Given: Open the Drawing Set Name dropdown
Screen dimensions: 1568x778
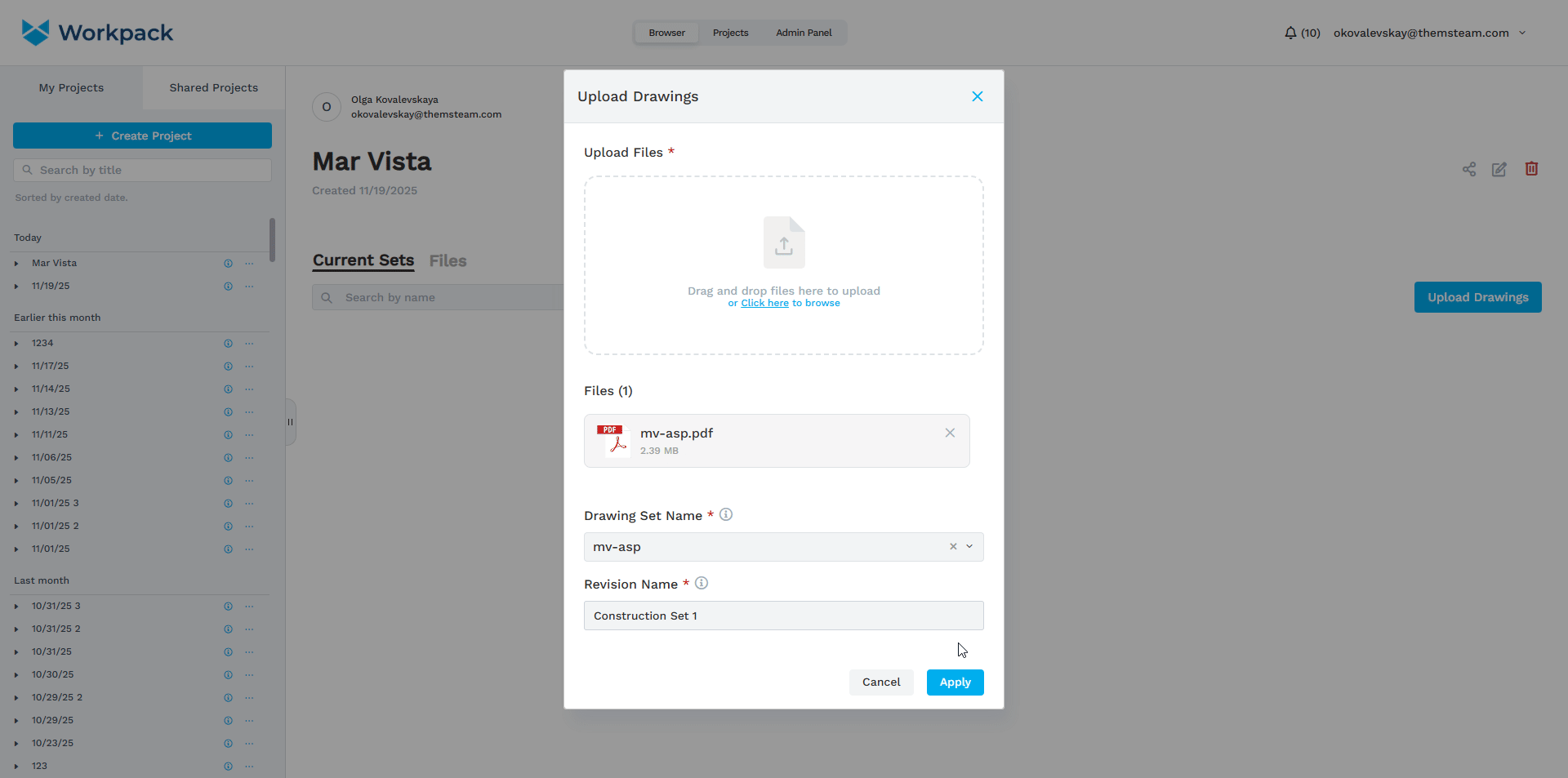Looking at the screenshot, I should pyautogui.click(x=969, y=547).
